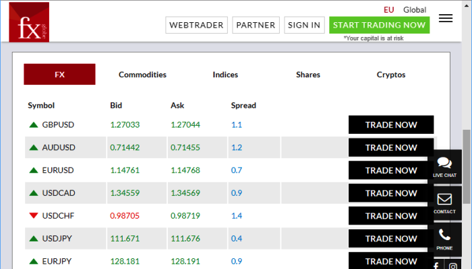Switch to the Indices tab

[225, 75]
